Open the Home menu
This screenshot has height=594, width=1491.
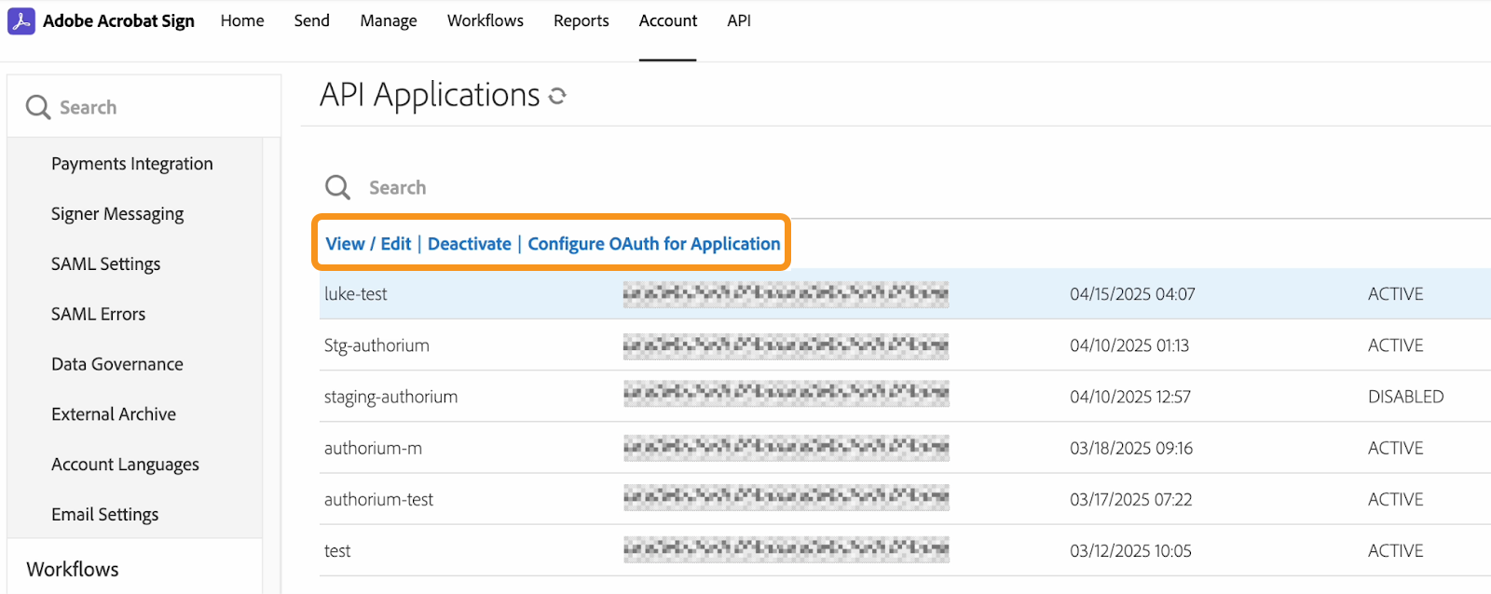coord(242,20)
